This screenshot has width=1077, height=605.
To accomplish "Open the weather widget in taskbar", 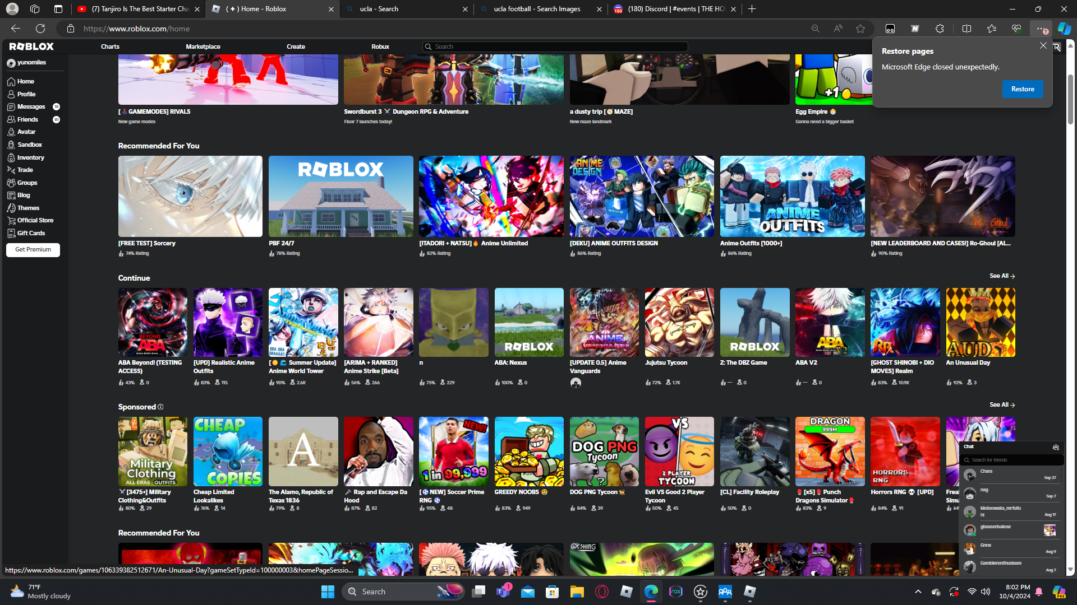I will 40,592.
